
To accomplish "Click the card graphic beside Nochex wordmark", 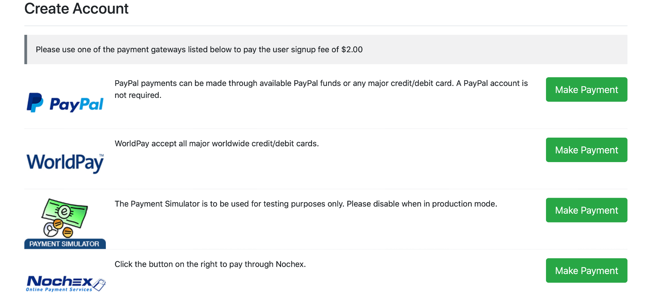I will (99, 284).
